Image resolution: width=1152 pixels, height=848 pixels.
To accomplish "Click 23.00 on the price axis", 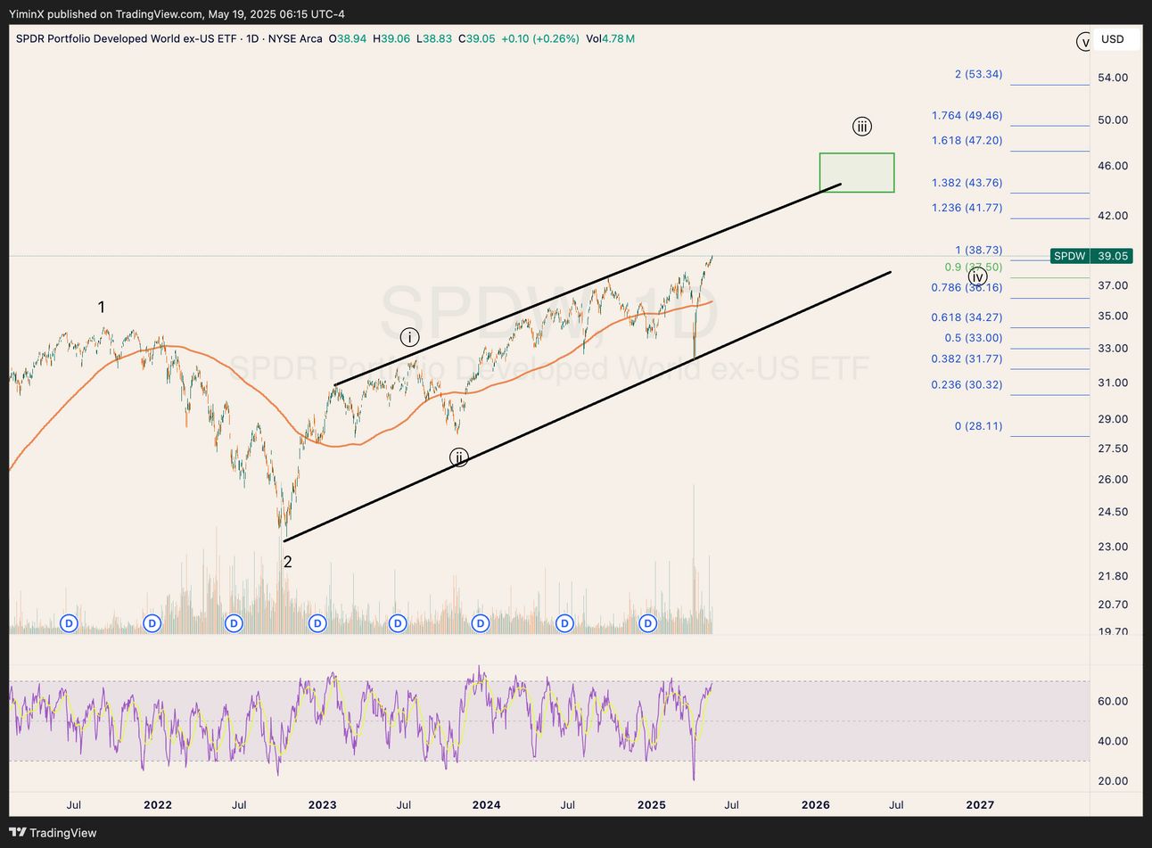I will (x=1113, y=547).
